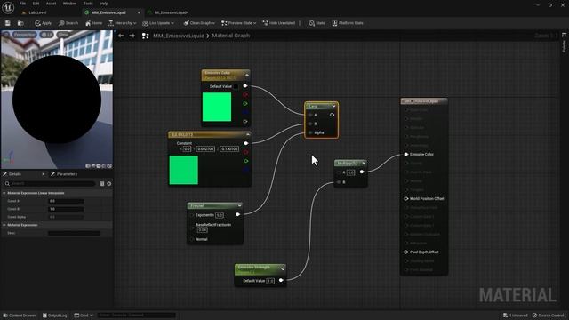Collapse the Material Expression section
This screenshot has width=569, height=320.
(4, 225)
